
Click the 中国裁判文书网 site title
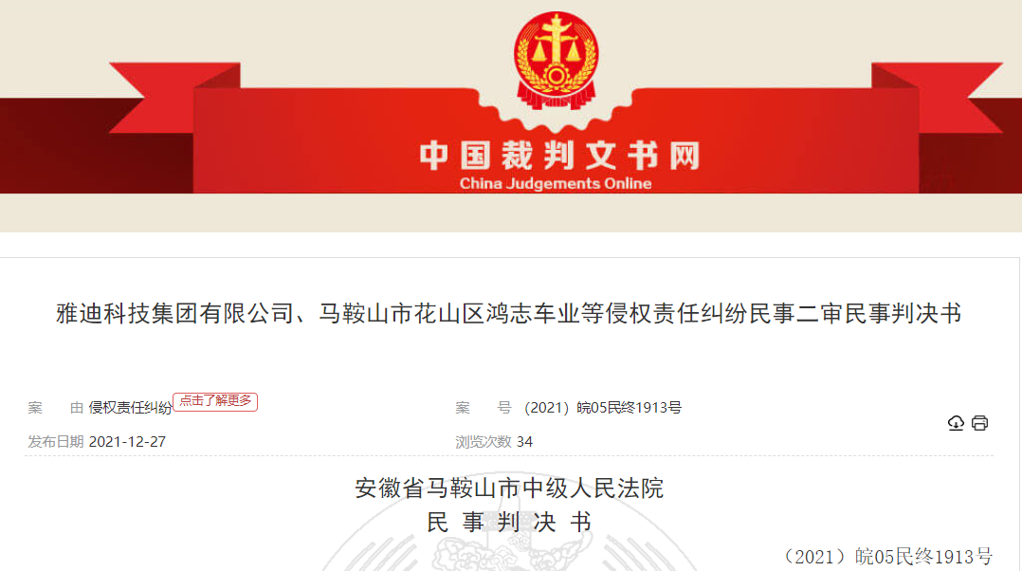click(x=560, y=156)
